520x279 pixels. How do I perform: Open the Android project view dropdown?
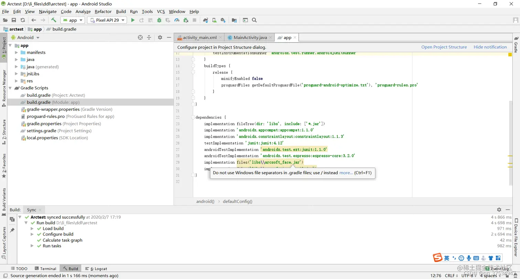(25, 37)
